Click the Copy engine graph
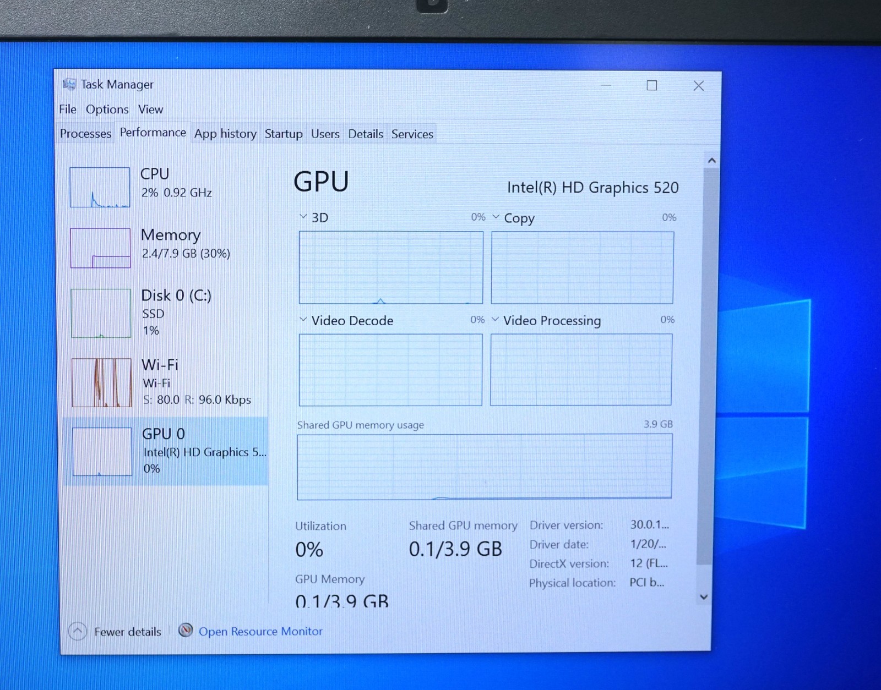The width and height of the screenshot is (881, 690). (582, 267)
